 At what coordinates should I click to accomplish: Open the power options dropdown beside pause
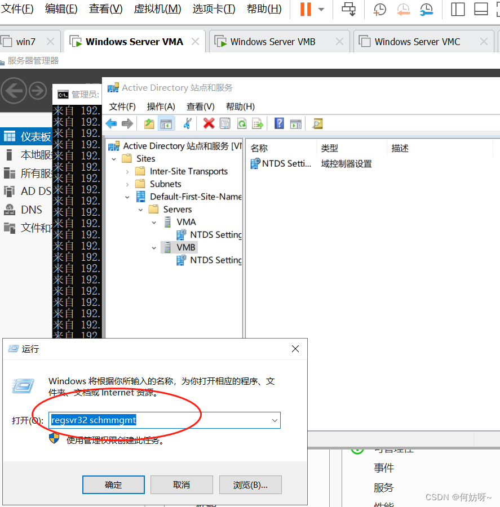321,10
